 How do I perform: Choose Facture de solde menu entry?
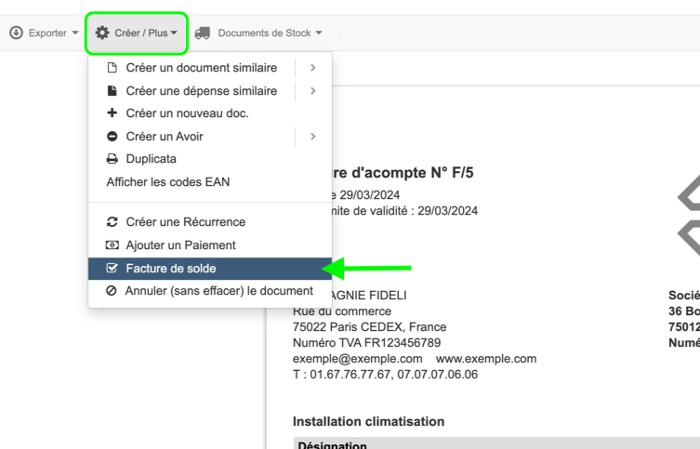171,269
